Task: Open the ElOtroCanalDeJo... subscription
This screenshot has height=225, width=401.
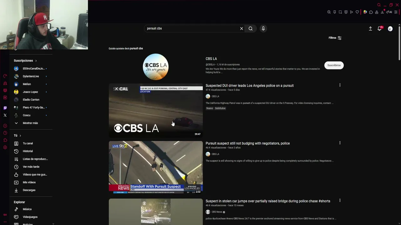Action: [x=30, y=68]
